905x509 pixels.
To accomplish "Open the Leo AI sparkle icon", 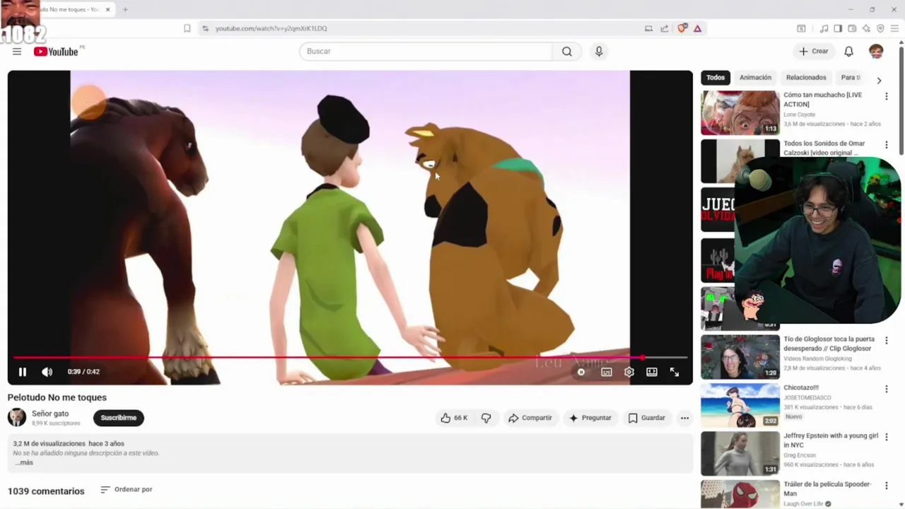I will [x=866, y=28].
